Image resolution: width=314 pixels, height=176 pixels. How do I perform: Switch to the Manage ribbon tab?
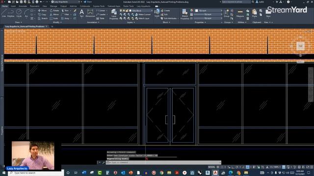coord(53,6)
